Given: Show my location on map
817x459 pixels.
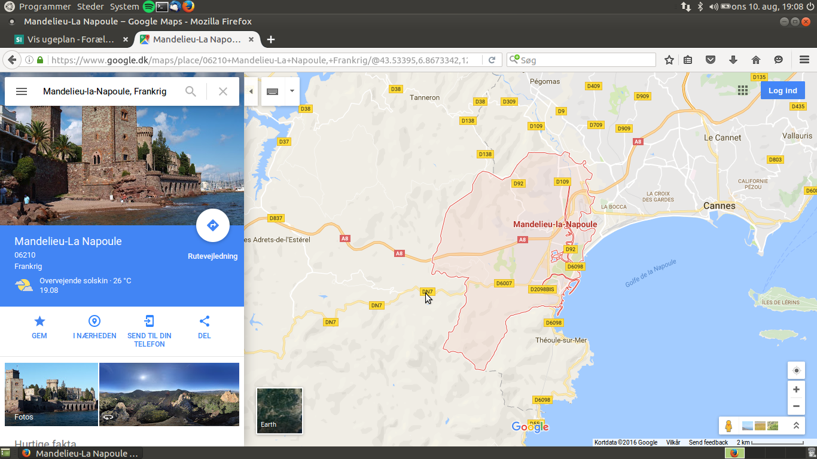Looking at the screenshot, I should 796,371.
